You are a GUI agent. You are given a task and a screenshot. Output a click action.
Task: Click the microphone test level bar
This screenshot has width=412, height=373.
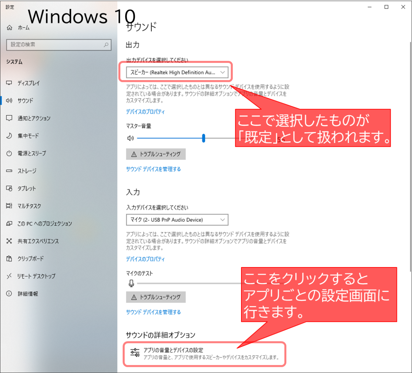point(189,284)
